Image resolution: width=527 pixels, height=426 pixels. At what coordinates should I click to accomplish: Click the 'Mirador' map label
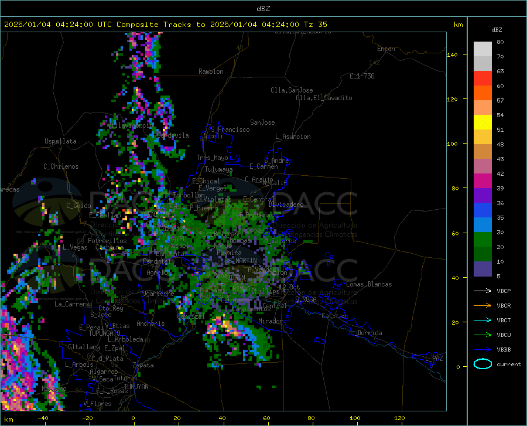click(x=271, y=321)
